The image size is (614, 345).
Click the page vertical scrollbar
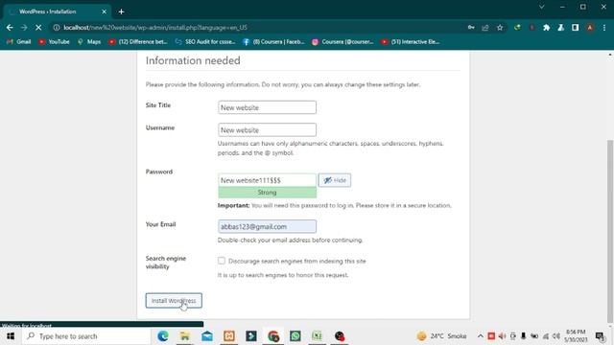610,231
